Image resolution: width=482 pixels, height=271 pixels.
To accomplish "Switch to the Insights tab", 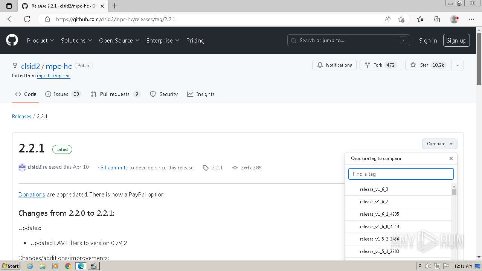I will click(x=201, y=94).
